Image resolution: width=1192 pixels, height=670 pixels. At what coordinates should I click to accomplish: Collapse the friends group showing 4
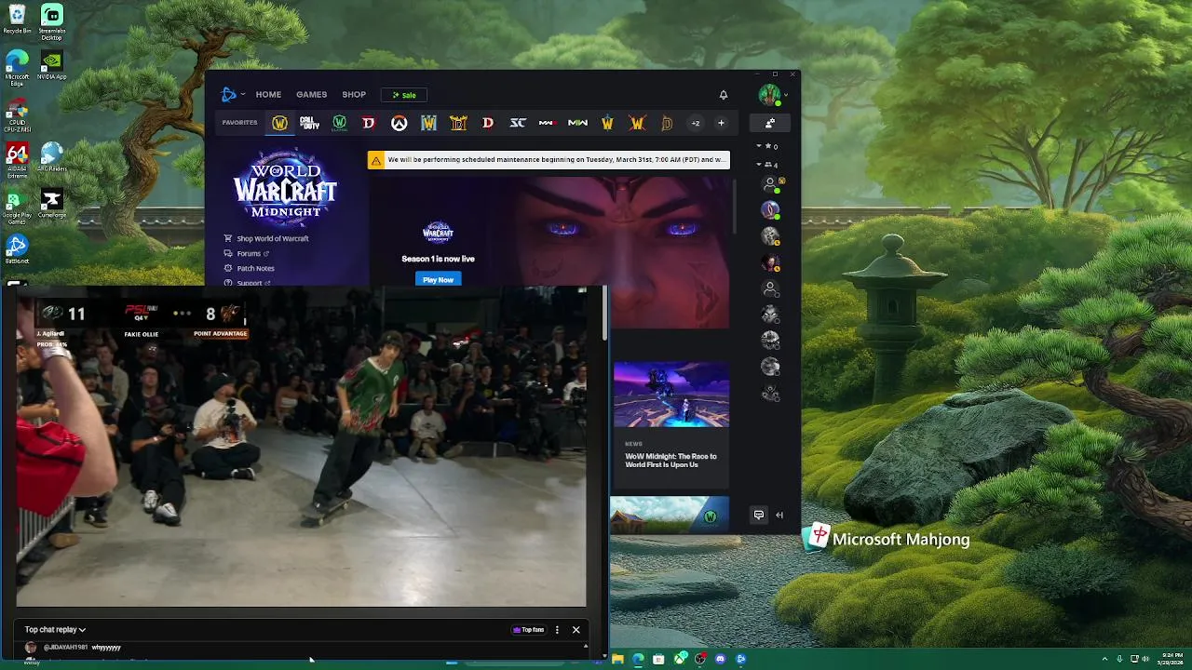tap(765, 165)
